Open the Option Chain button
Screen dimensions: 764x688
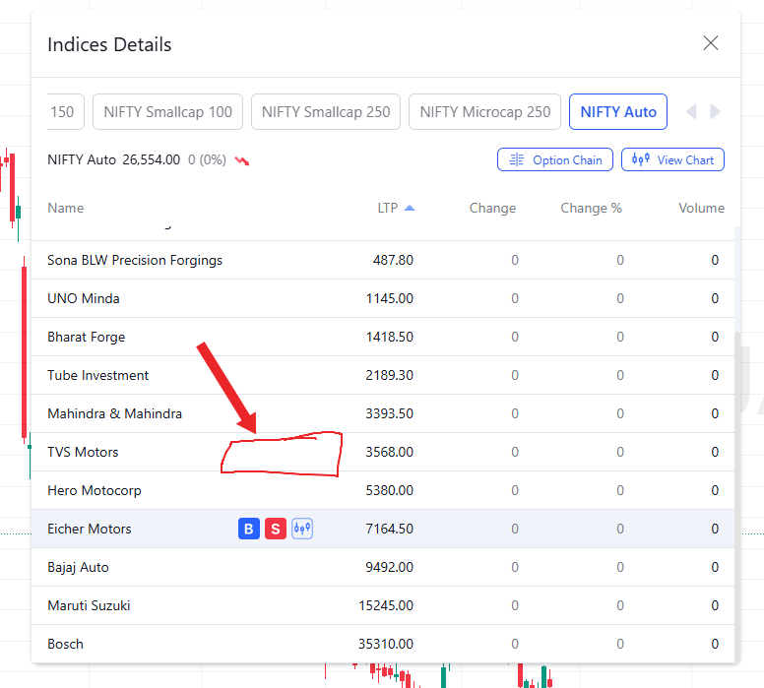(x=555, y=159)
